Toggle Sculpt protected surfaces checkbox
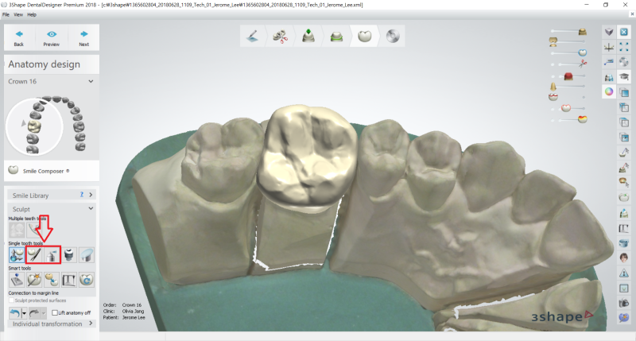 point(12,300)
